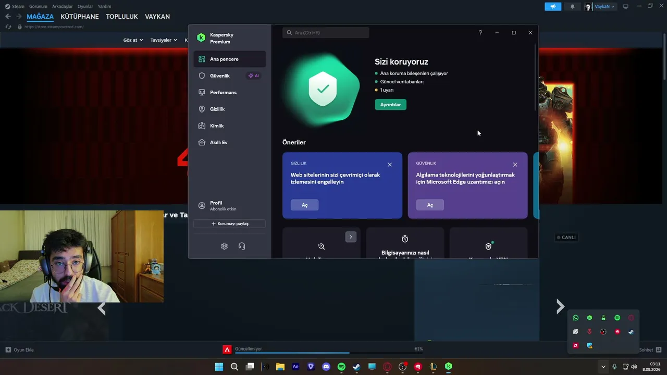Click the volume speaker icon in tray
Screen dimensions: 667x375
click(634, 367)
